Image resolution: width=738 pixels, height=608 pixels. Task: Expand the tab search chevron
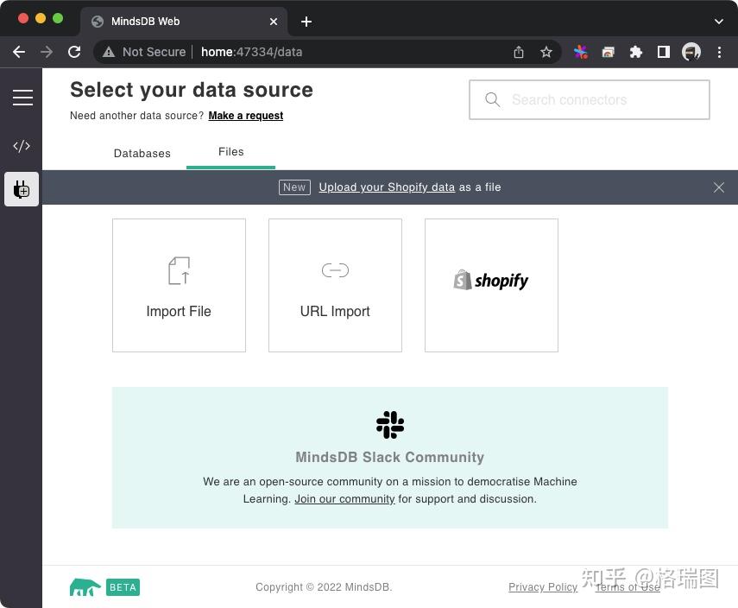[x=719, y=22]
